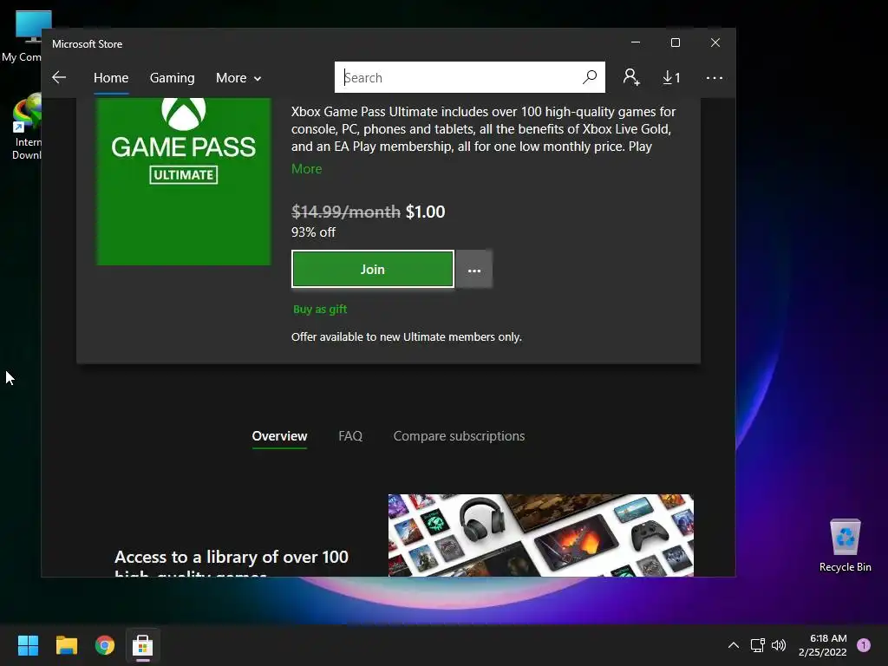Expand the More dropdown menu

pos(238,77)
